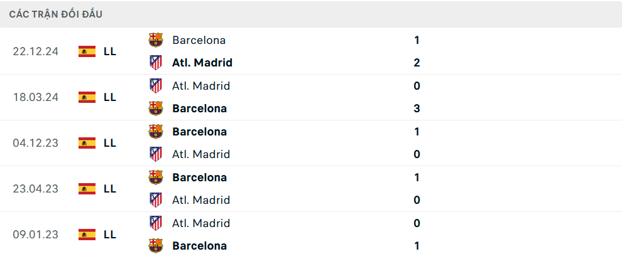Open Barcelona team name in 23.04.23 match
This screenshot has width=622, height=254.
[199, 177]
